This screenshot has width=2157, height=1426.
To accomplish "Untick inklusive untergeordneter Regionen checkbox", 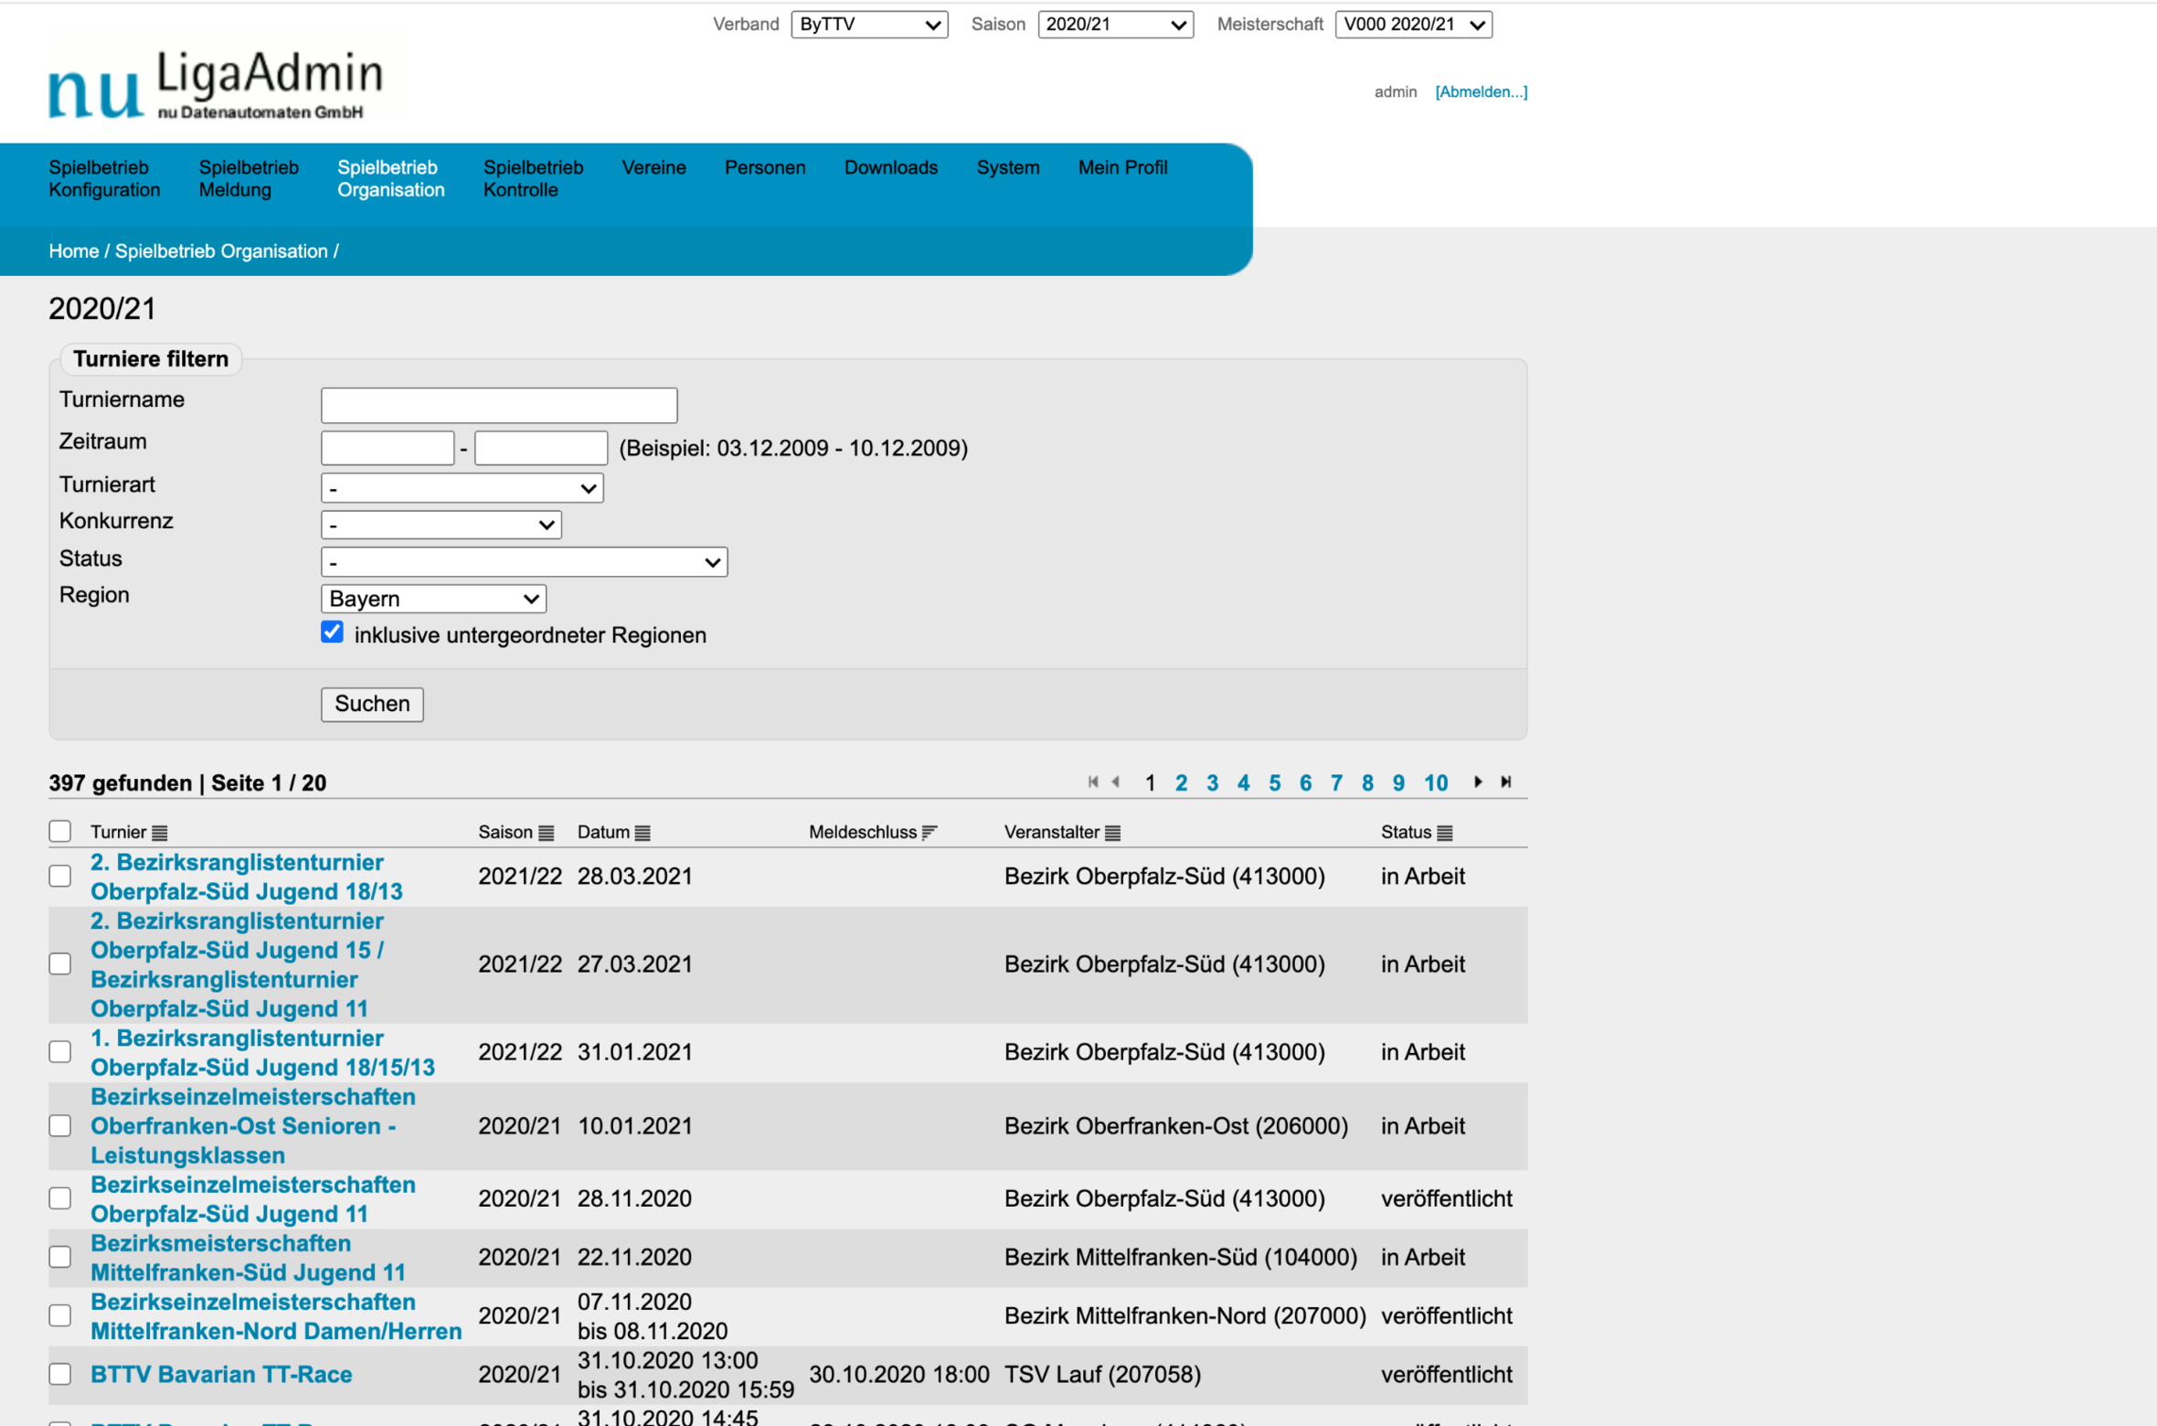I will (333, 633).
